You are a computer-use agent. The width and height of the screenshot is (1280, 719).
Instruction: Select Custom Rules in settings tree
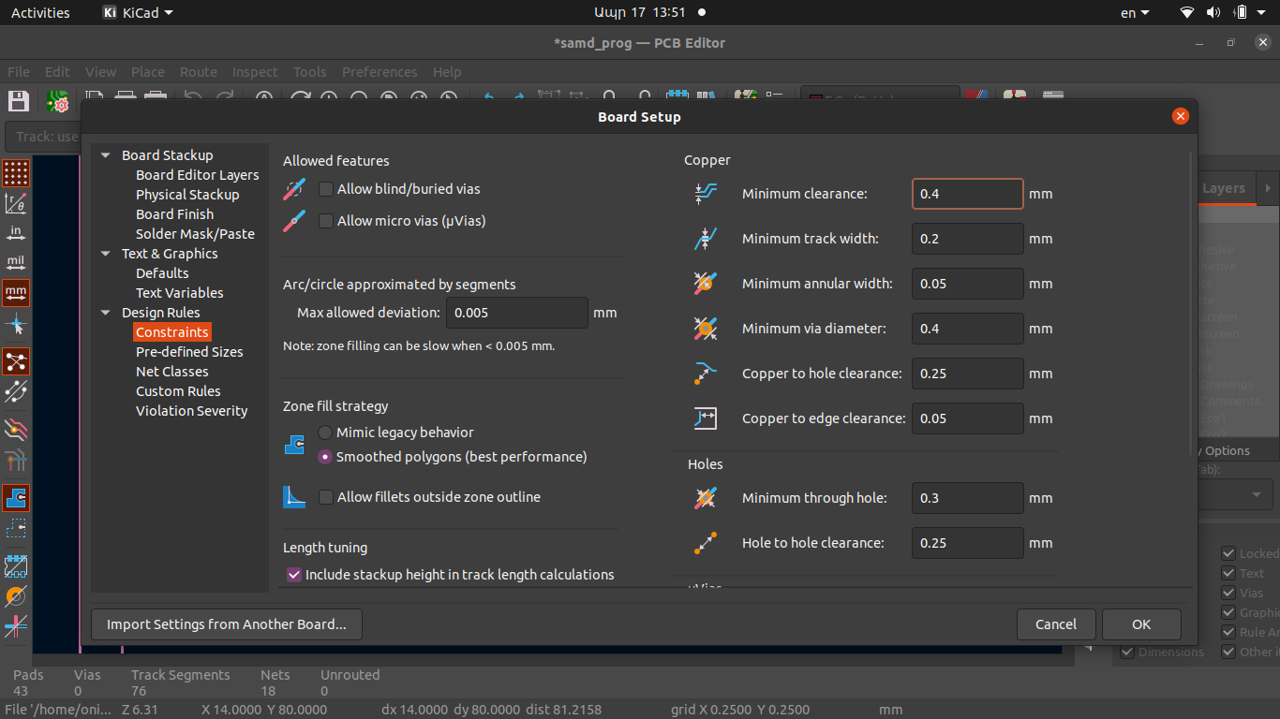coord(178,391)
